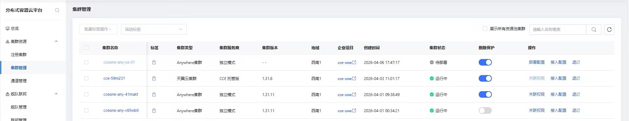The image size is (629, 121).
Task: Click creation time 2026-04-06 17:47:17
Action: (x=382, y=62)
